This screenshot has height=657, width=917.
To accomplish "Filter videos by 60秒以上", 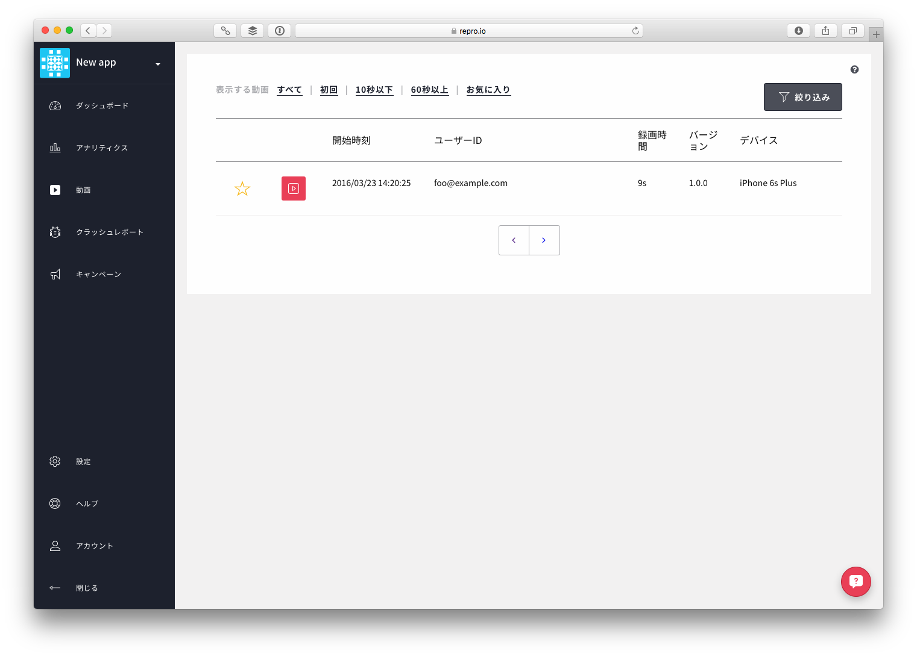I will (x=429, y=90).
